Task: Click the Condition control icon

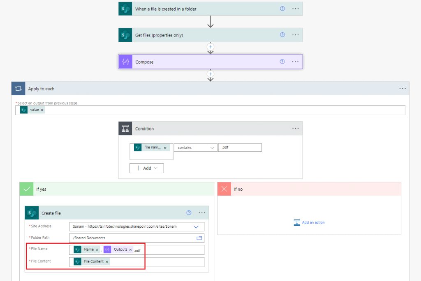Action: pos(125,128)
